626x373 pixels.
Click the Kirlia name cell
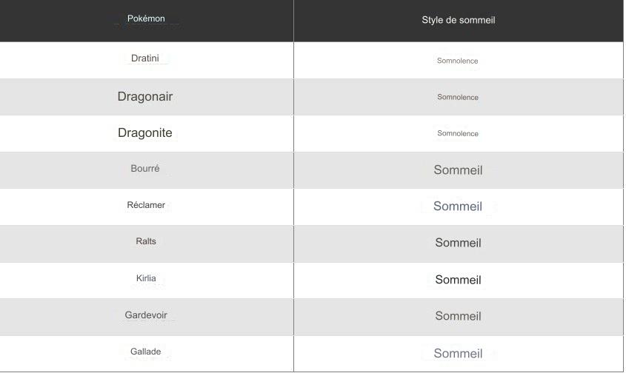[x=146, y=278]
